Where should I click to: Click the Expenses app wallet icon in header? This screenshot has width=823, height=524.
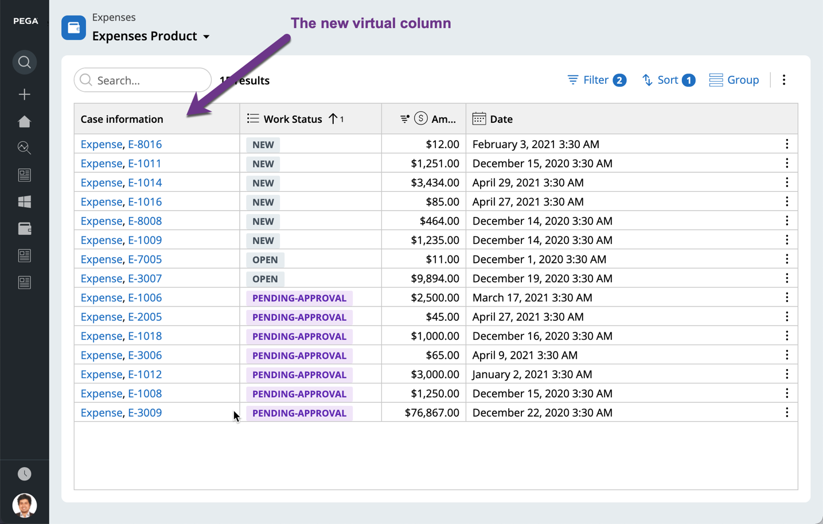point(73,28)
